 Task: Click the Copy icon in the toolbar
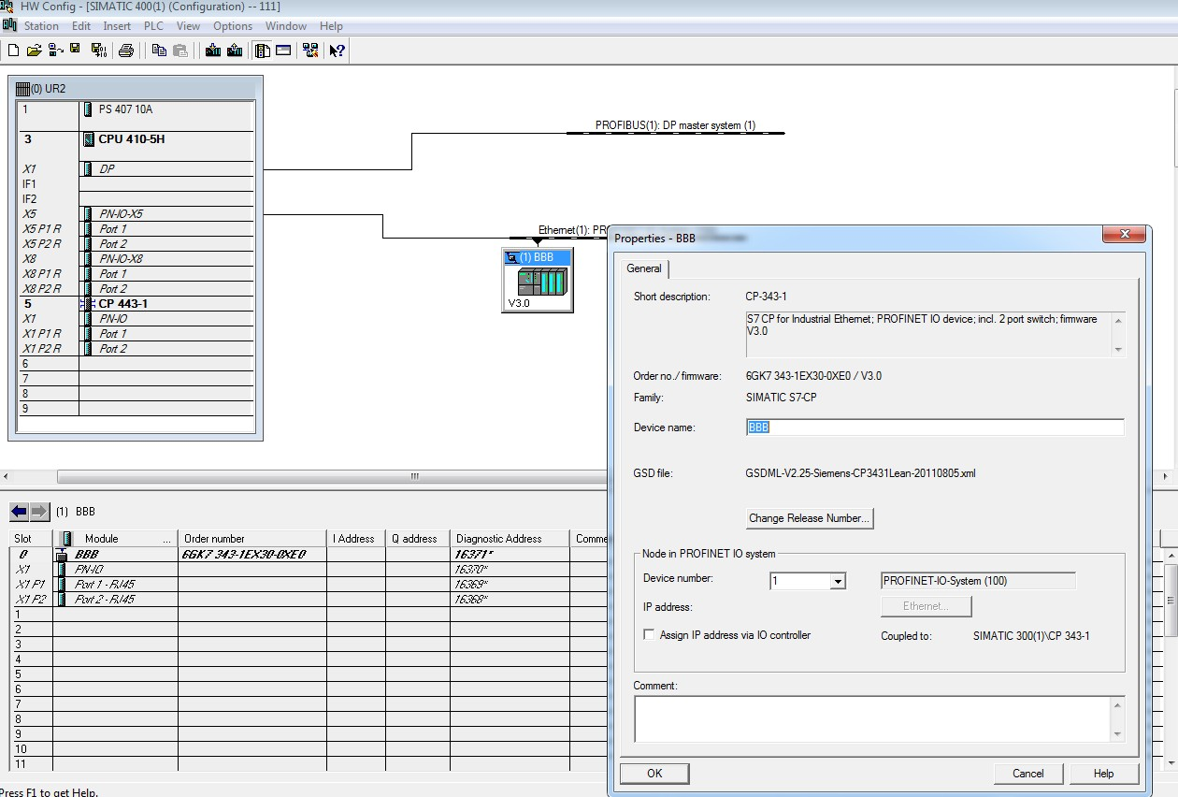[x=159, y=50]
